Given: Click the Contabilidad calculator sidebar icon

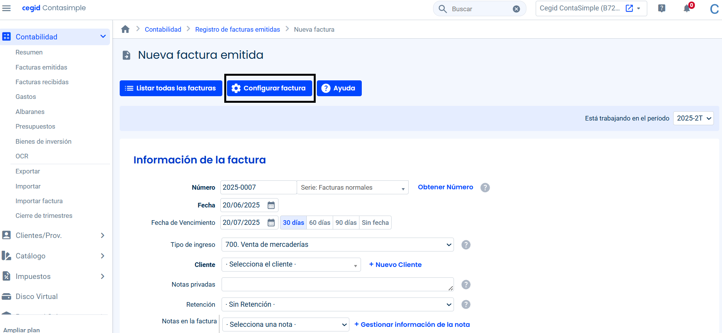Looking at the screenshot, I should pyautogui.click(x=7, y=37).
